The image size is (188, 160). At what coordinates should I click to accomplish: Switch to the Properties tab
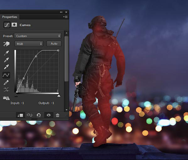point(10,17)
